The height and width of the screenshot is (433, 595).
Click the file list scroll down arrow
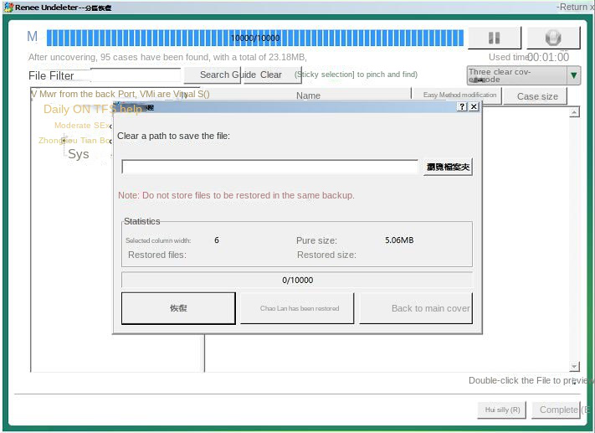tap(574, 367)
